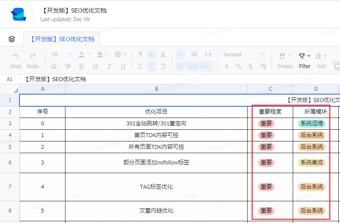Click the Sort tool

[x=321, y=60]
